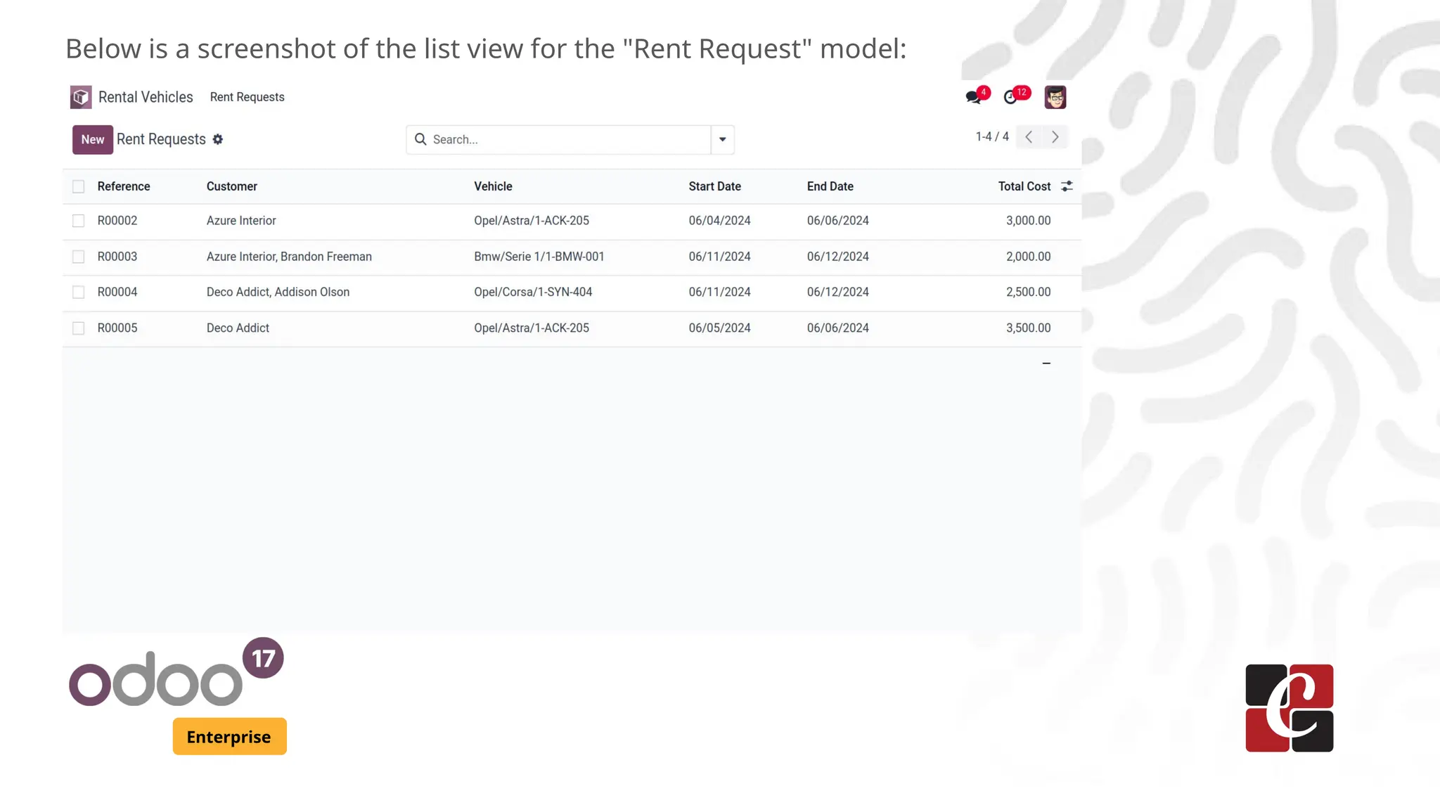Click the 1-4 / 4 pager counter

coord(992,136)
